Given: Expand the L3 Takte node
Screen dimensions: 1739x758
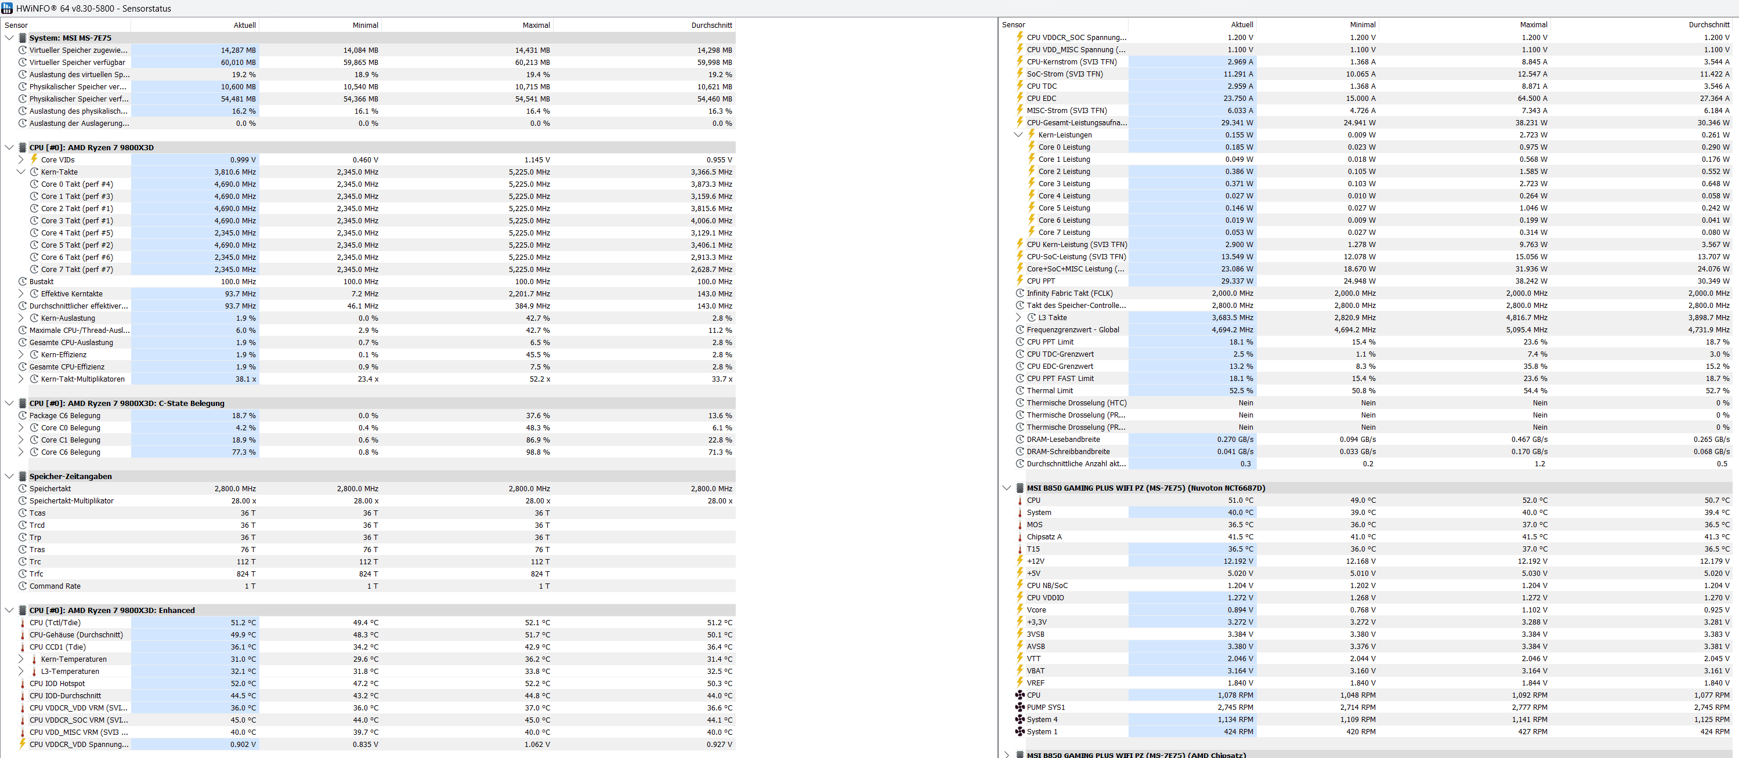Looking at the screenshot, I should point(1018,318).
